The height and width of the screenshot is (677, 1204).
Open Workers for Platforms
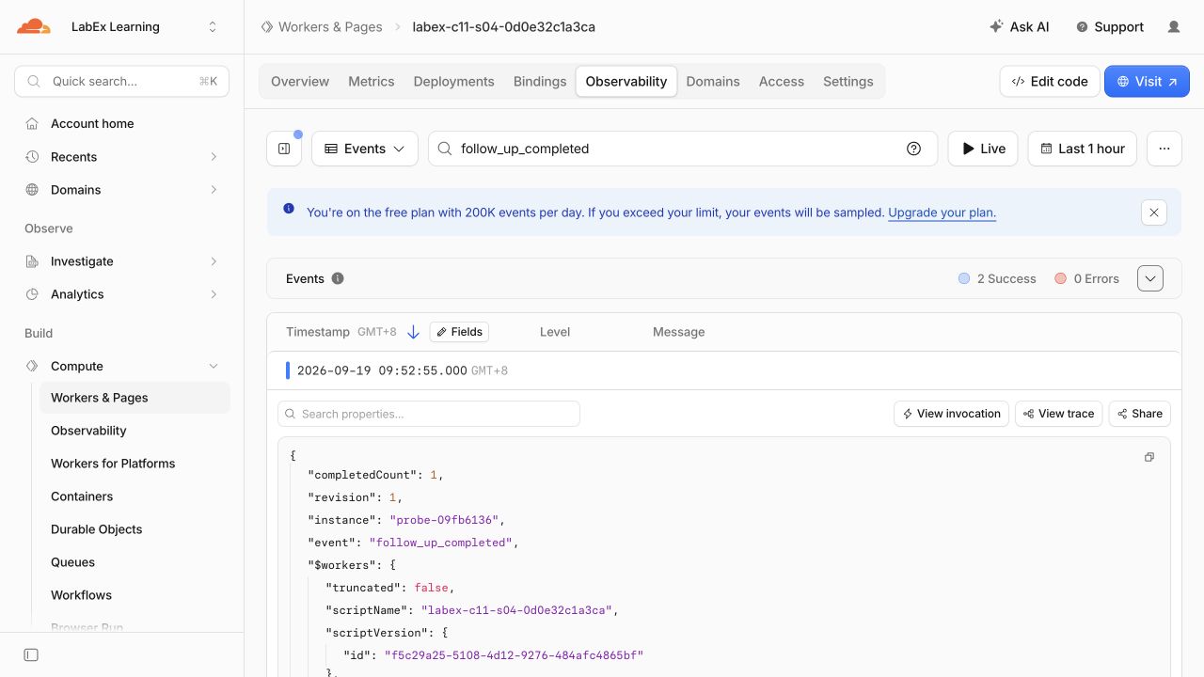[x=113, y=464]
